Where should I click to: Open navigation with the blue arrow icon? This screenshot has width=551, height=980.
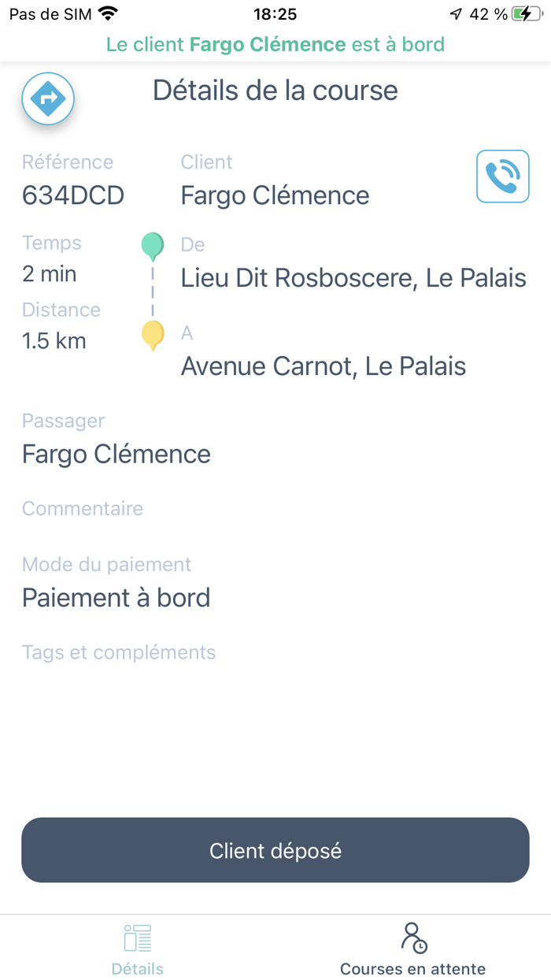[47, 98]
